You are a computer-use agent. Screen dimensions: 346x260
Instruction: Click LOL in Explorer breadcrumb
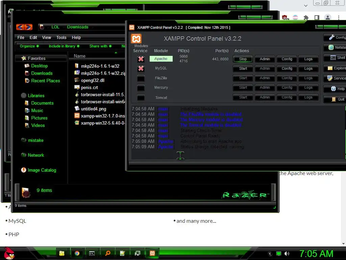(55, 27)
